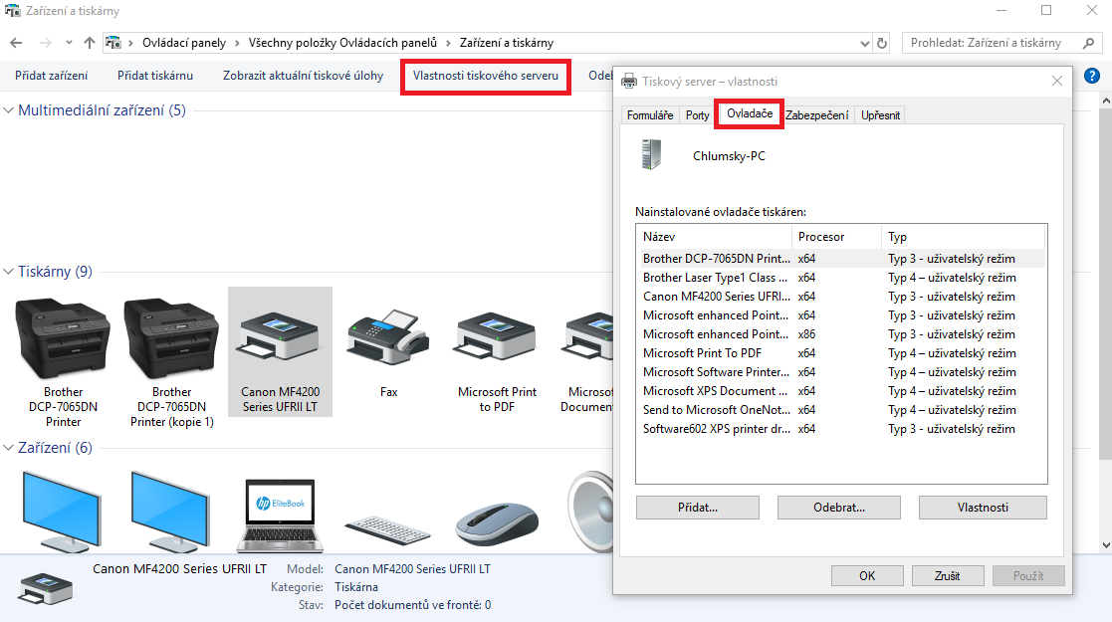The image size is (1112, 622).
Task: Select Microsoft enhanced Point... x86 driver row
Action: pyautogui.click(x=841, y=334)
